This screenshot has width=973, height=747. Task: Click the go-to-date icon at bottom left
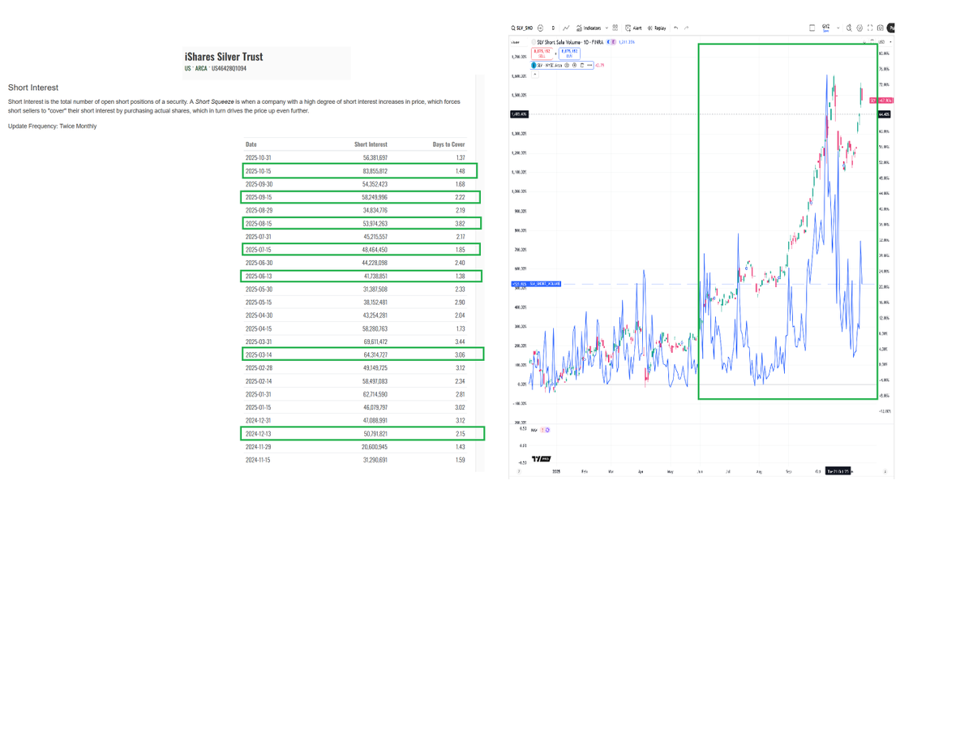coord(519,471)
